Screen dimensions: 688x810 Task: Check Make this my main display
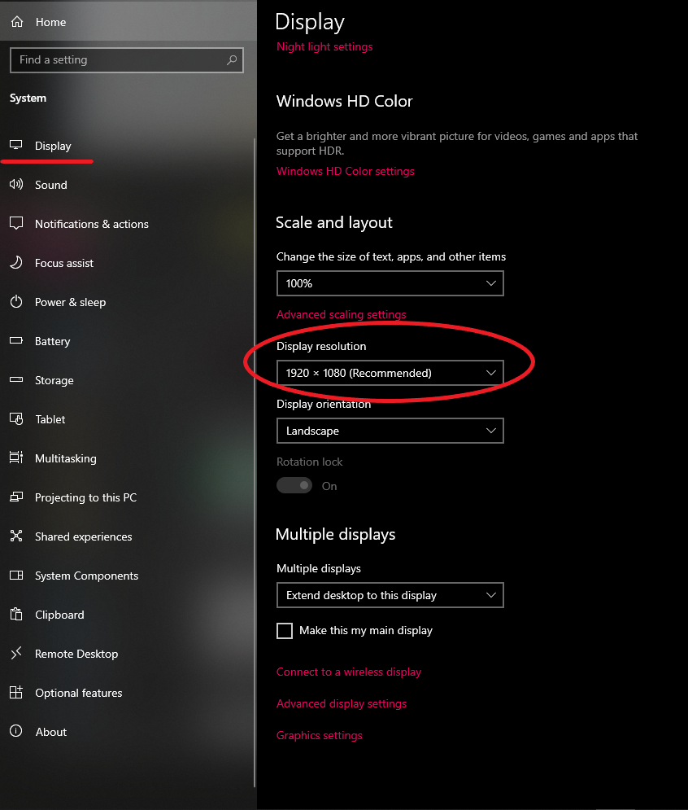click(x=285, y=631)
